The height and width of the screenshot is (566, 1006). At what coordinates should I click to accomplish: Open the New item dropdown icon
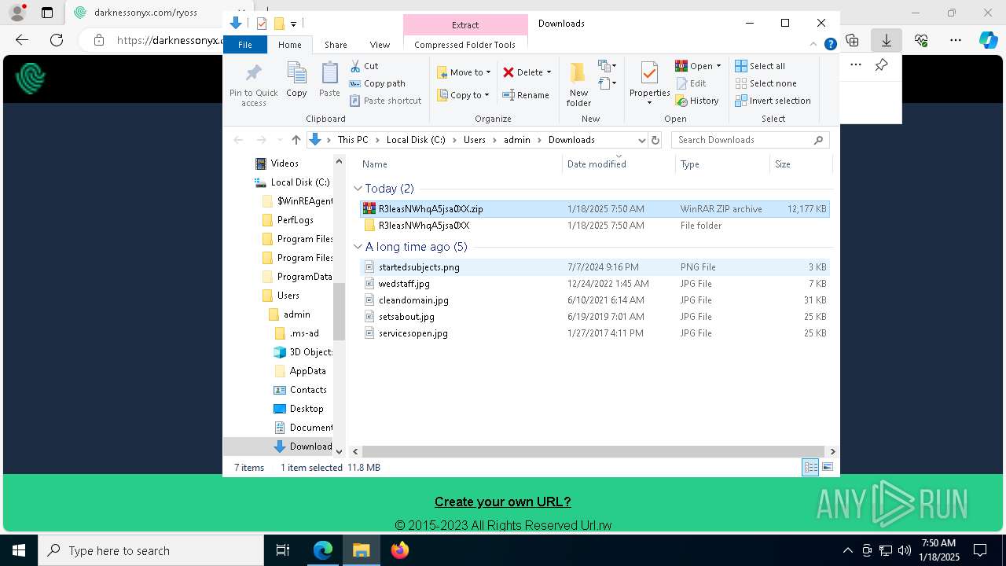tap(607, 66)
